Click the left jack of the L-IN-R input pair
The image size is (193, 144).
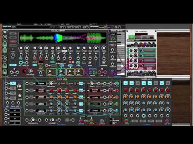(x=11, y=72)
